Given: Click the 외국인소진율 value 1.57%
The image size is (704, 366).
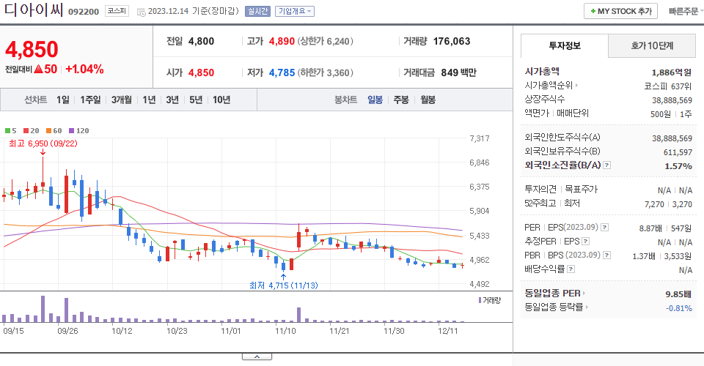Looking at the screenshot, I should pyautogui.click(x=678, y=166).
